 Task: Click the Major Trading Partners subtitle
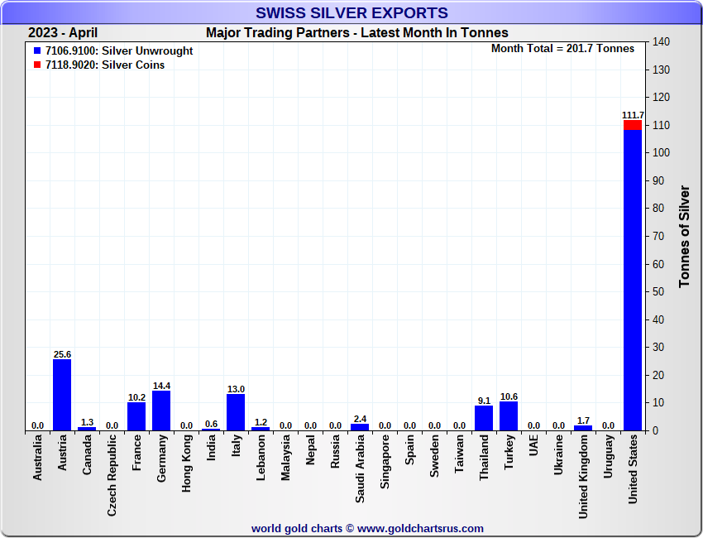click(356, 33)
